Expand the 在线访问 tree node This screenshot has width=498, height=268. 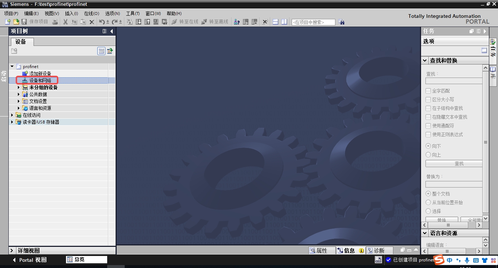[x=12, y=115]
